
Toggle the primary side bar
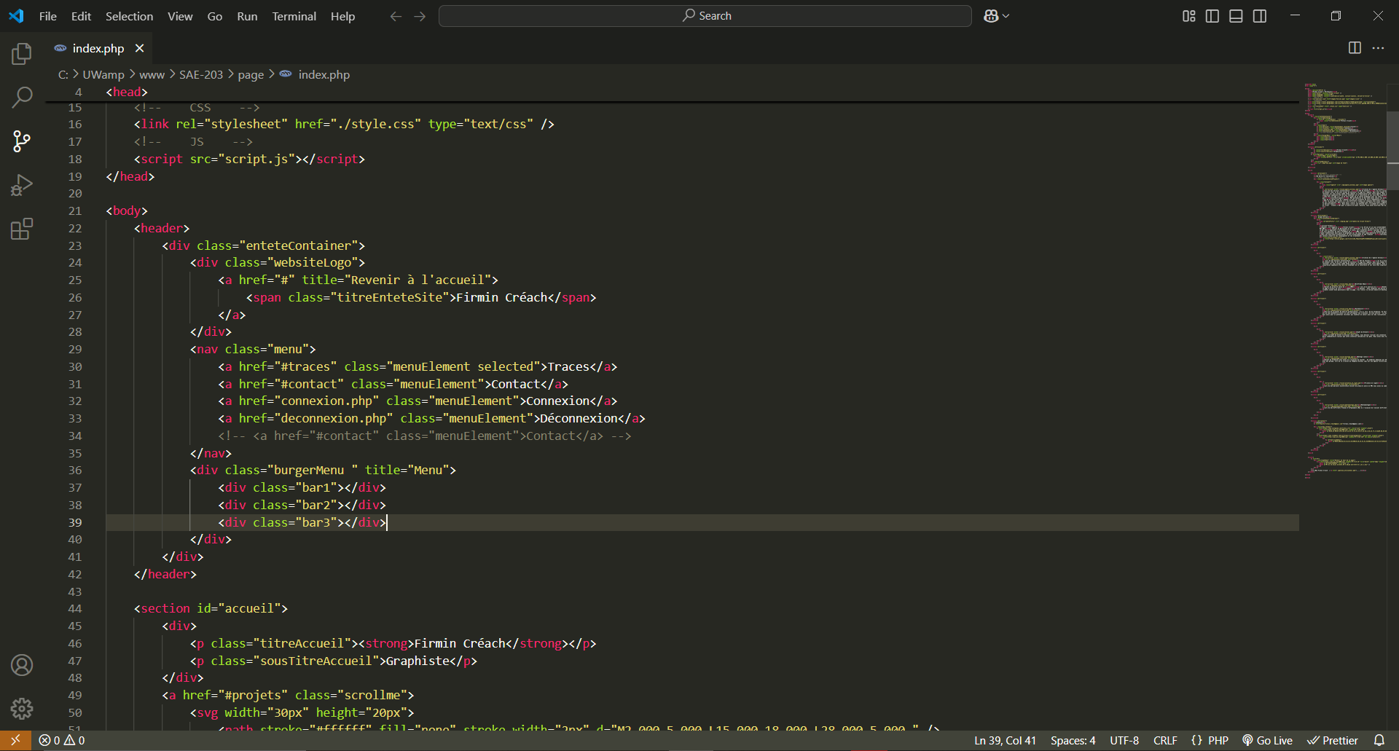(1212, 16)
